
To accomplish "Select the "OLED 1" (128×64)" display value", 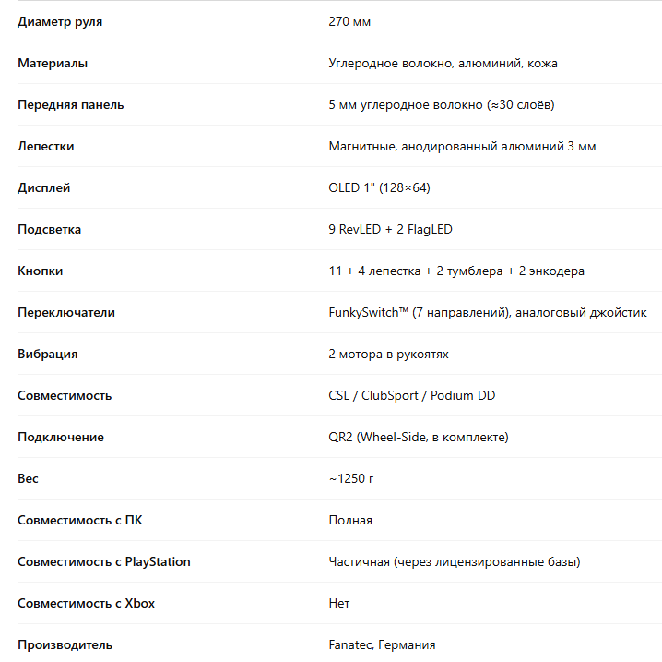I will (379, 187).
